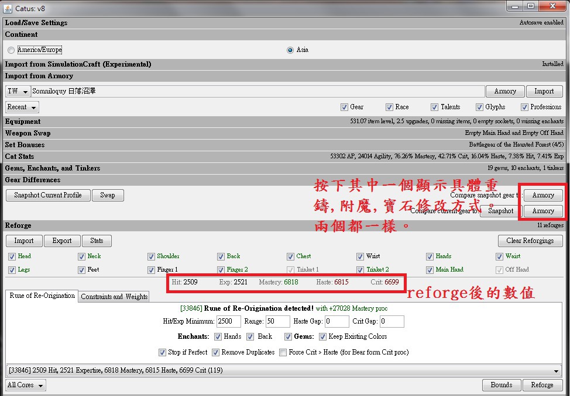The width and height of the screenshot is (570, 396).
Task: Open the TW region dropdown
Action: tap(18, 91)
